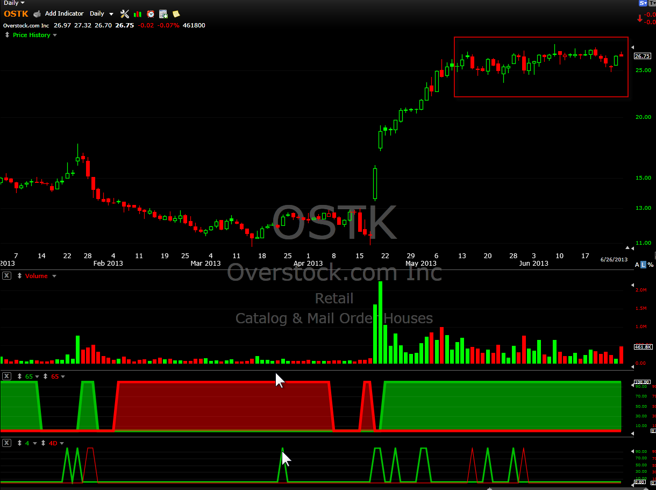Click the Add Indicator button
656x490 pixels.
point(65,13)
